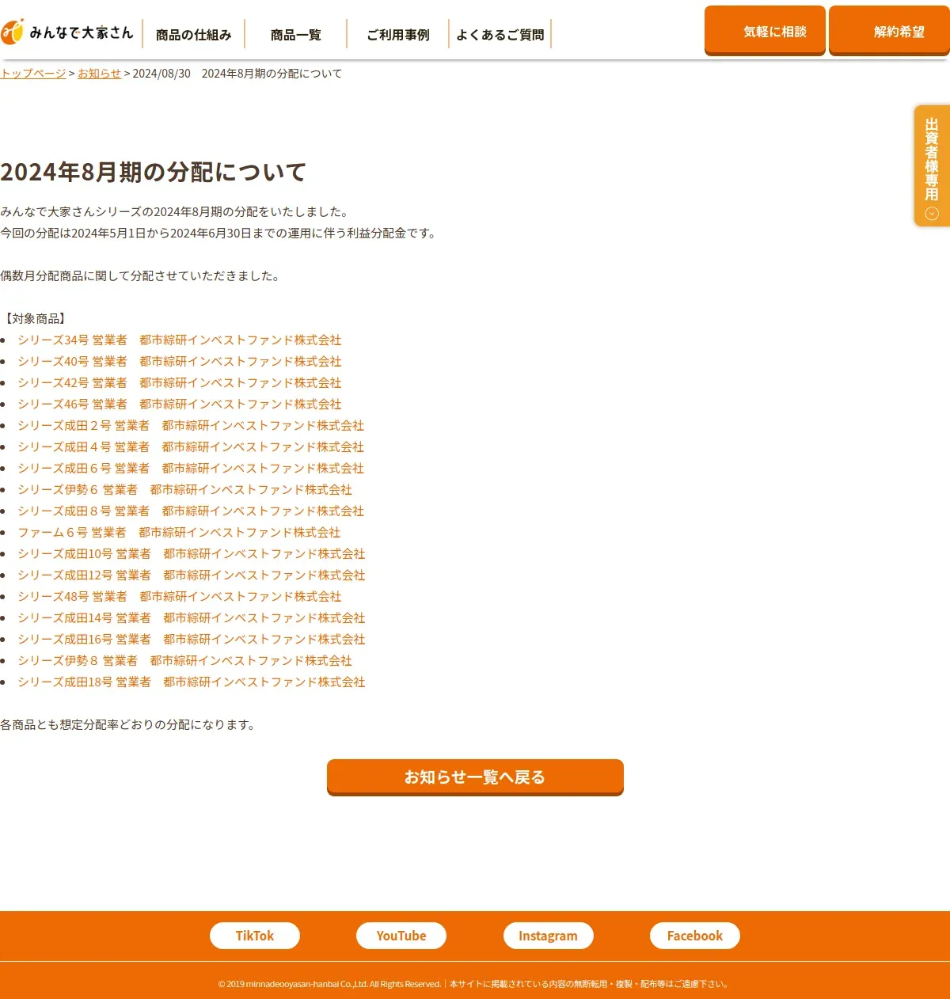Open シリーズ34号 product link
This screenshot has width=950, height=999.
pyautogui.click(x=180, y=340)
